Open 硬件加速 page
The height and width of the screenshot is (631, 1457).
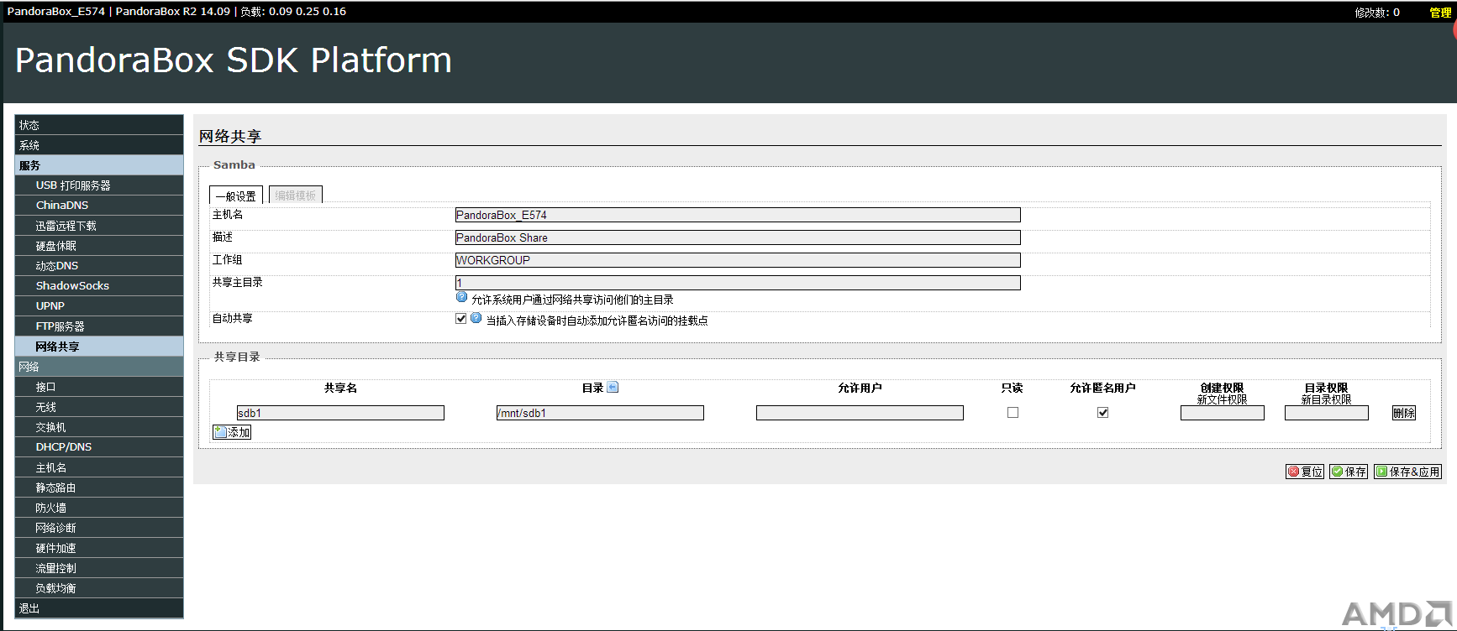point(99,548)
